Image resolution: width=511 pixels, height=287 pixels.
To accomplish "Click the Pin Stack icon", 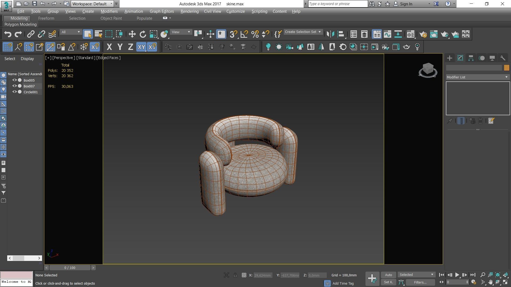I will (x=450, y=121).
